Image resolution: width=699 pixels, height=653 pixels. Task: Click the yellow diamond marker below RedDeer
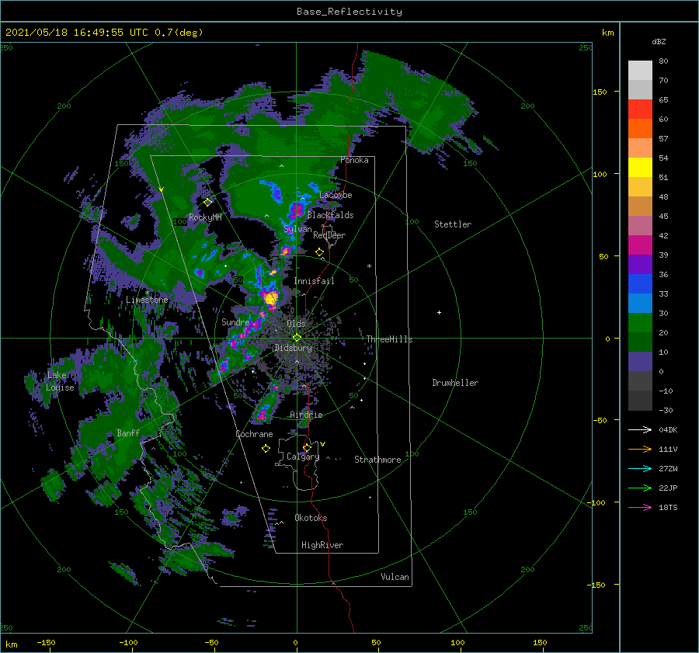pos(320,252)
